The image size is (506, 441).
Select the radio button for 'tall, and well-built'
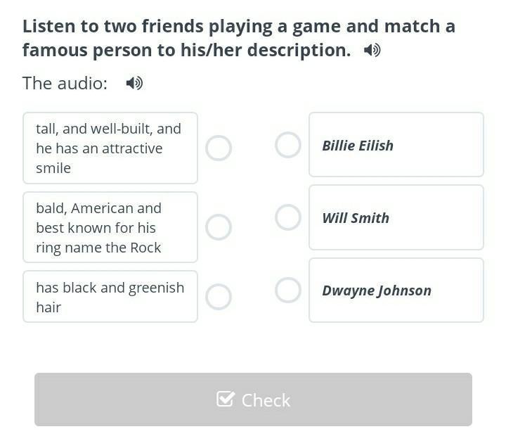pos(219,148)
